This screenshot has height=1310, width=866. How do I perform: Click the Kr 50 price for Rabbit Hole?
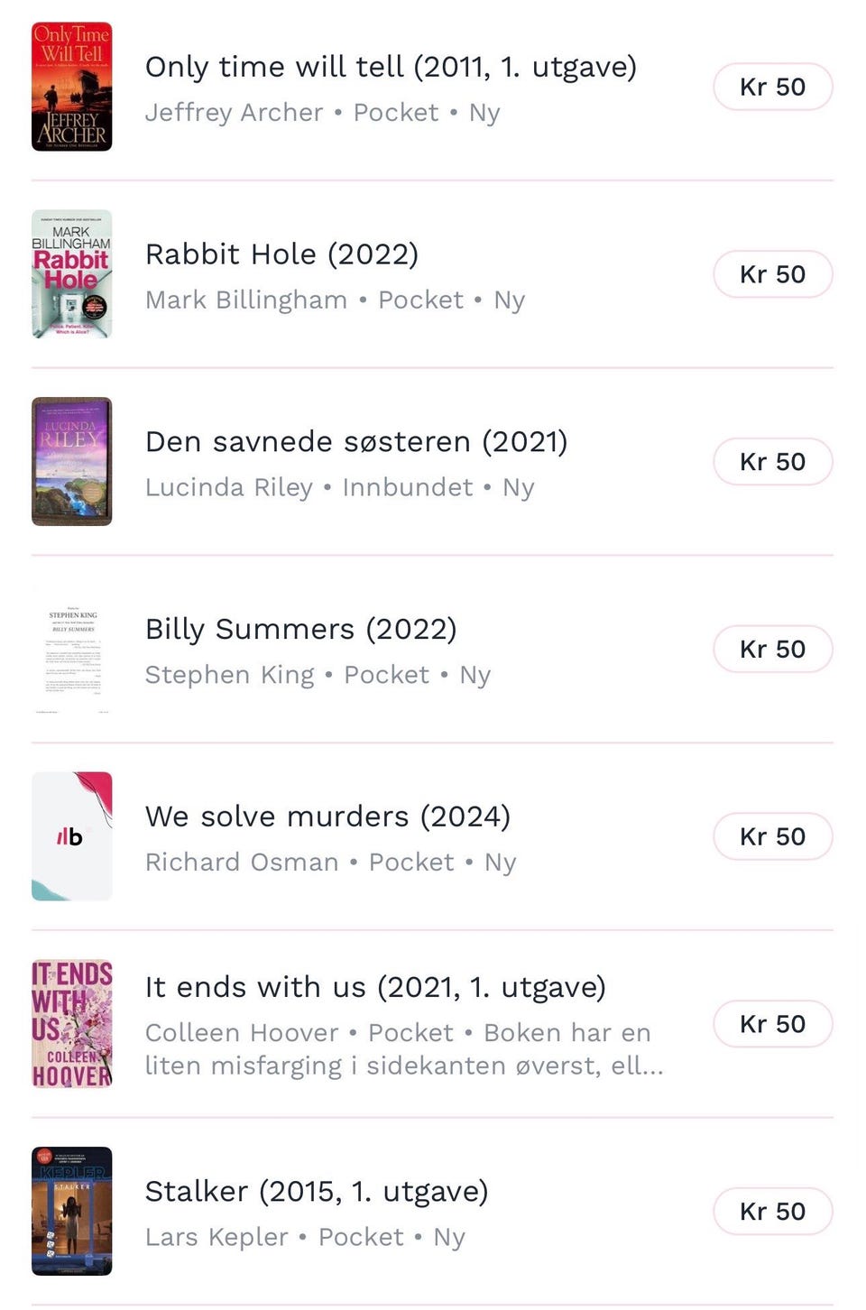coord(773,274)
